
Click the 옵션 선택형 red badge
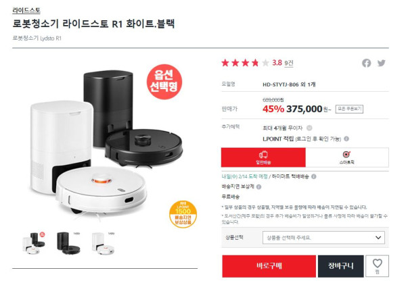coord(164,82)
